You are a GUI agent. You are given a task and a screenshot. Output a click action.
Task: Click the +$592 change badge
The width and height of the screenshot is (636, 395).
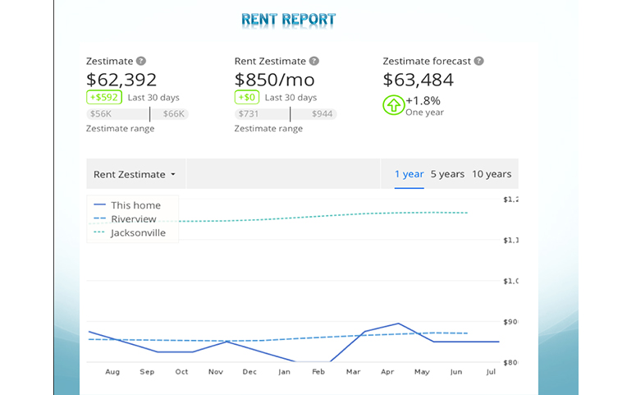(x=104, y=98)
